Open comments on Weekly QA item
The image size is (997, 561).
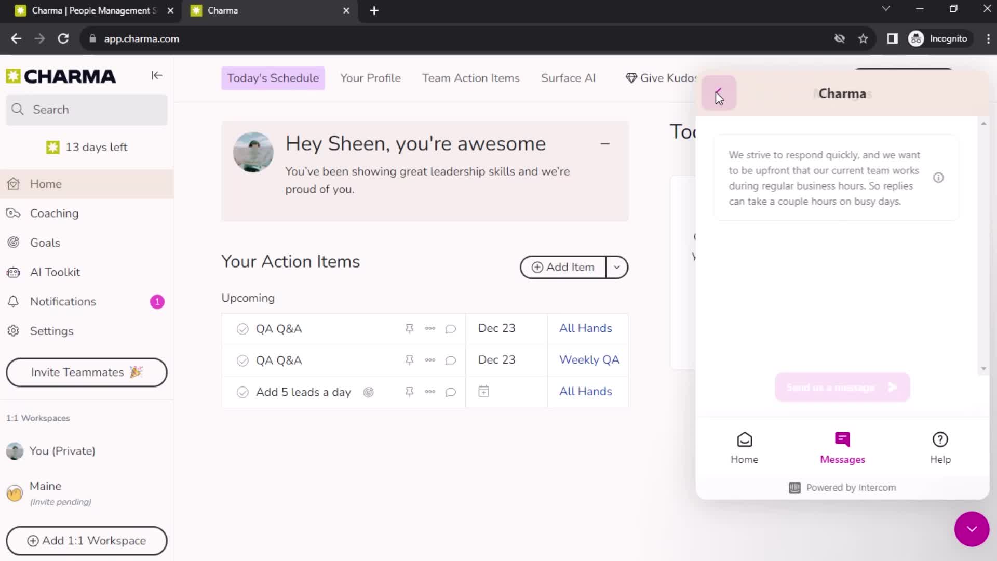451,360
